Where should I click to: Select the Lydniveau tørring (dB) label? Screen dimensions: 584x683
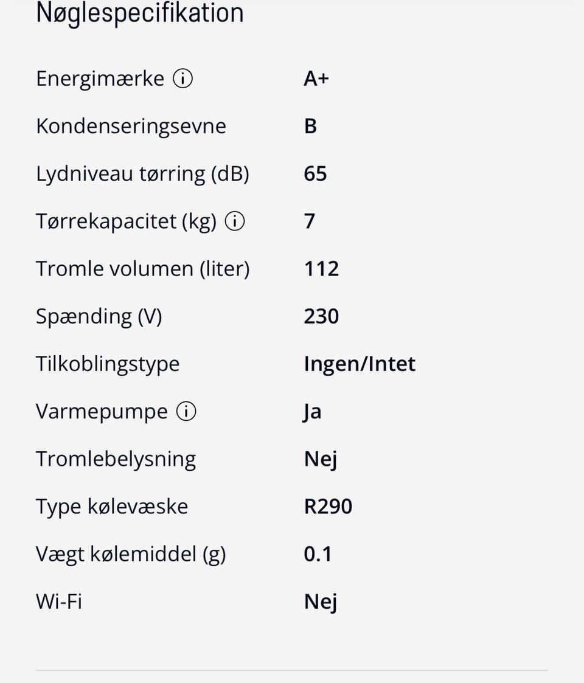142,174
